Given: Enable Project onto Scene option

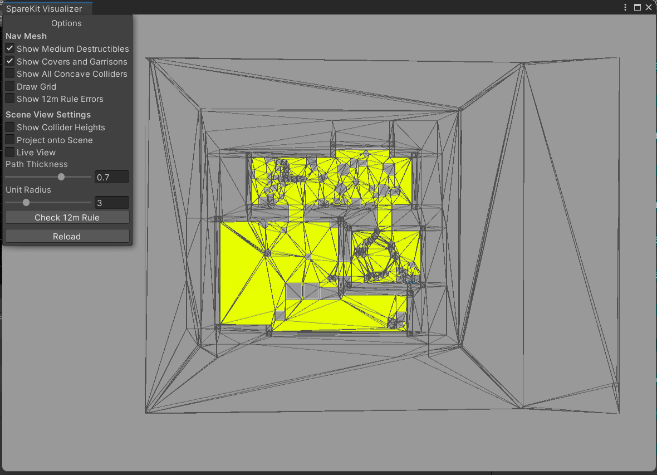Looking at the screenshot, I should 10,140.
